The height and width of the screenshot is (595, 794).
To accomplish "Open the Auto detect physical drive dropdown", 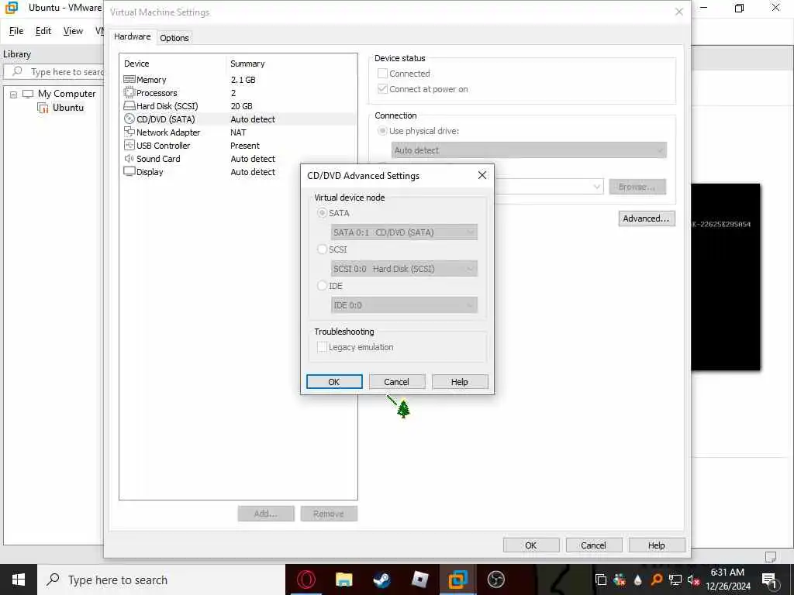I will 529,150.
